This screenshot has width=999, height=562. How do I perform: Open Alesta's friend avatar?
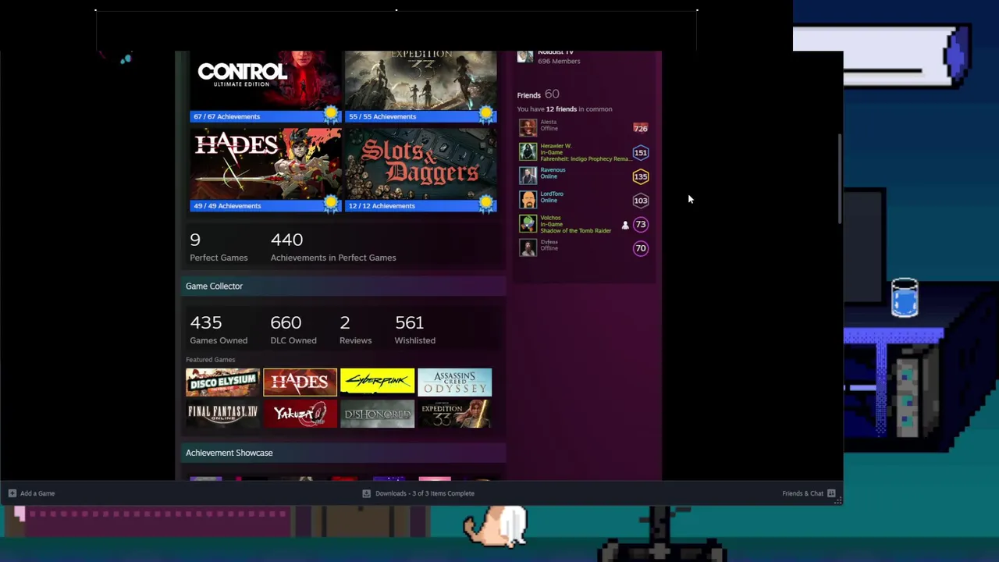pos(528,128)
